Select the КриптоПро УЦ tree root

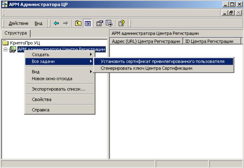click(x=25, y=43)
